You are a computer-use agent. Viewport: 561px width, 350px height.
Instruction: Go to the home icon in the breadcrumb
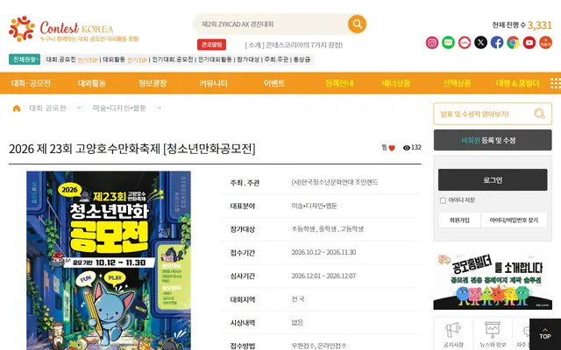(17, 108)
